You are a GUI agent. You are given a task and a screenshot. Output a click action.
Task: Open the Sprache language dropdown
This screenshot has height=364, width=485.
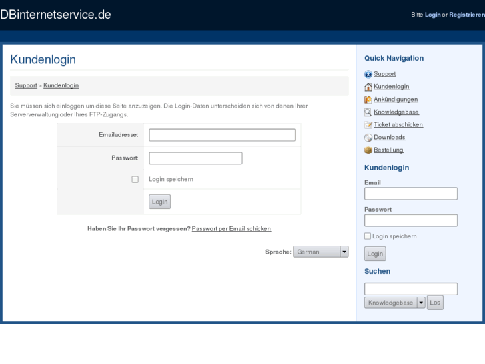(x=321, y=252)
